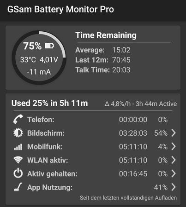Tap the Wi-Fi icon beside WLAN aktiv
This screenshot has width=186, height=207.
click(x=18, y=160)
